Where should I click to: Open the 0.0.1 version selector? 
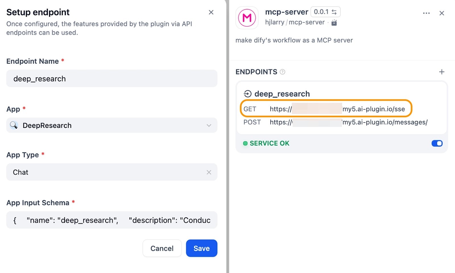(321, 12)
